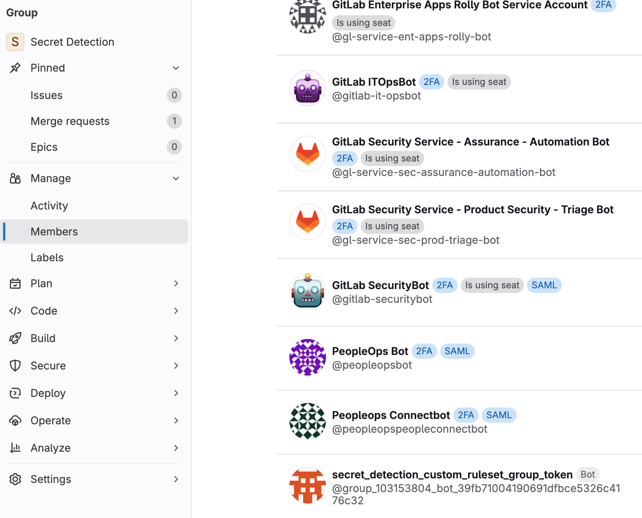The height and width of the screenshot is (518, 642).
Task: Collapse the Manage section chevron
Action: [176, 178]
